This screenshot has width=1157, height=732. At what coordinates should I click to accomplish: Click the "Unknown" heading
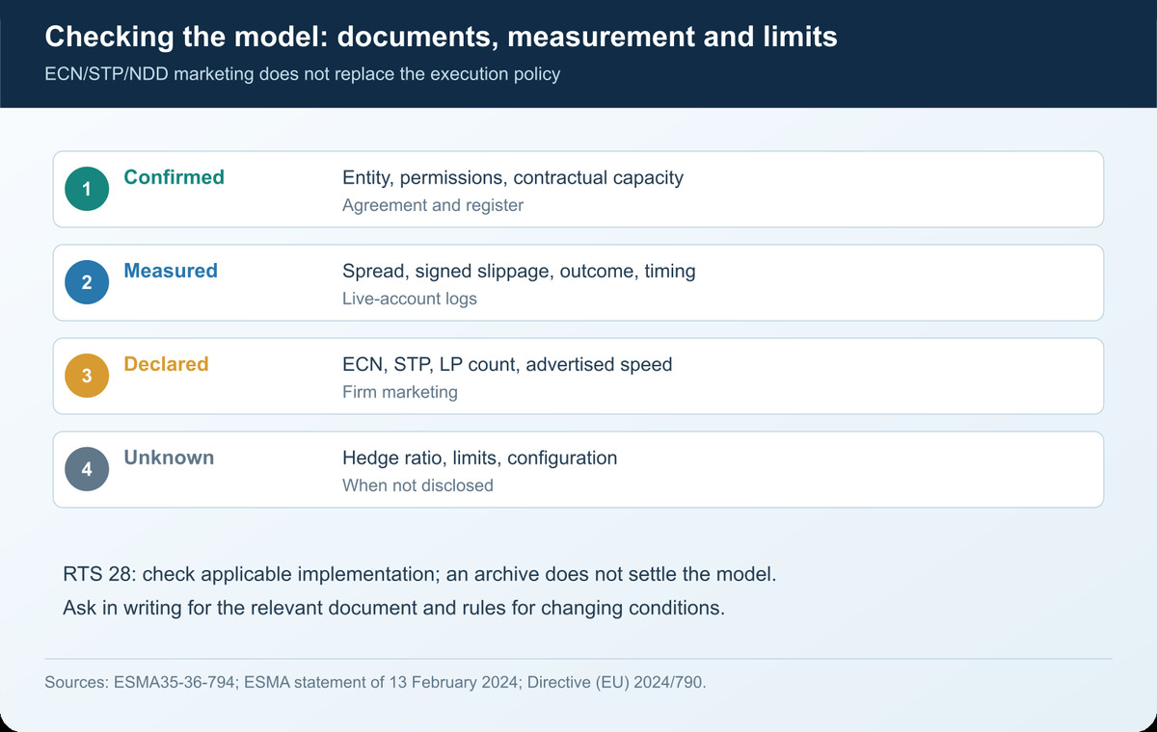coord(169,457)
